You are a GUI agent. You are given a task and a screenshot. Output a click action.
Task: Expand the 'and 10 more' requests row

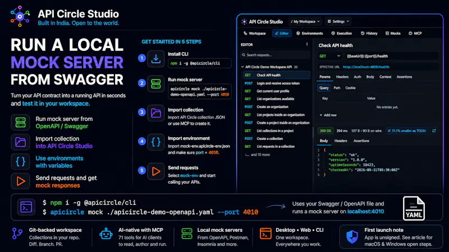coord(258,155)
